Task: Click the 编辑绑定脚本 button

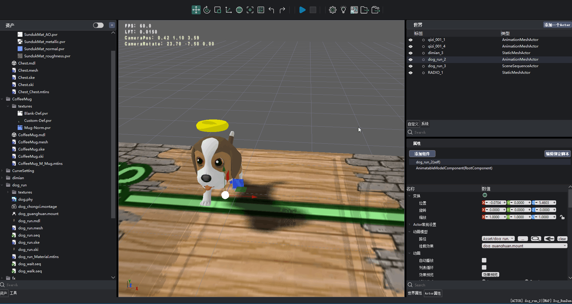Action: [558, 154]
